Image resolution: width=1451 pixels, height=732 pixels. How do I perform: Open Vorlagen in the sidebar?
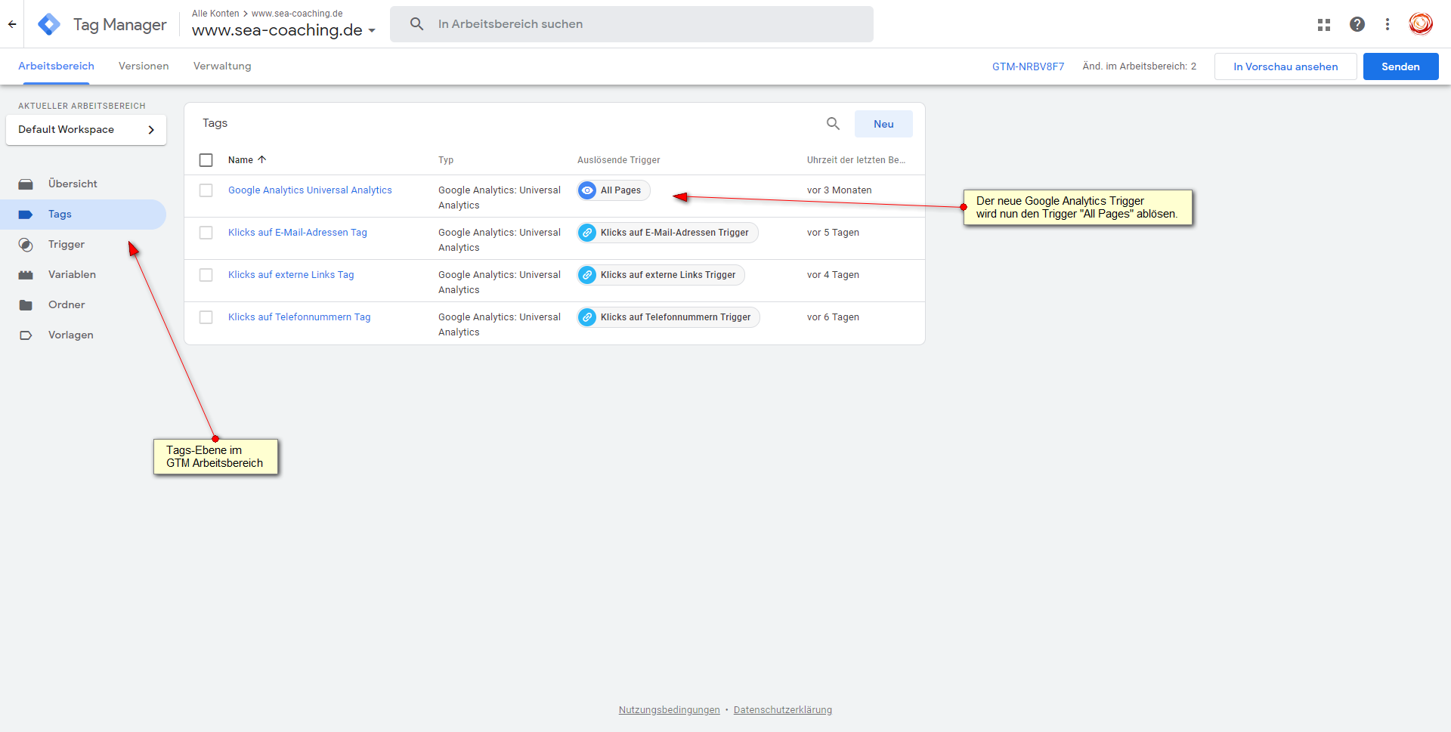click(x=71, y=335)
